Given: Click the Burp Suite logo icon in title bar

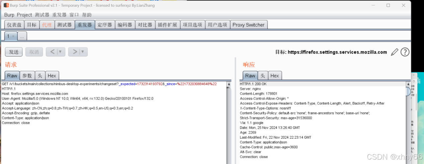Looking at the screenshot, I should click(x=6, y=5).
